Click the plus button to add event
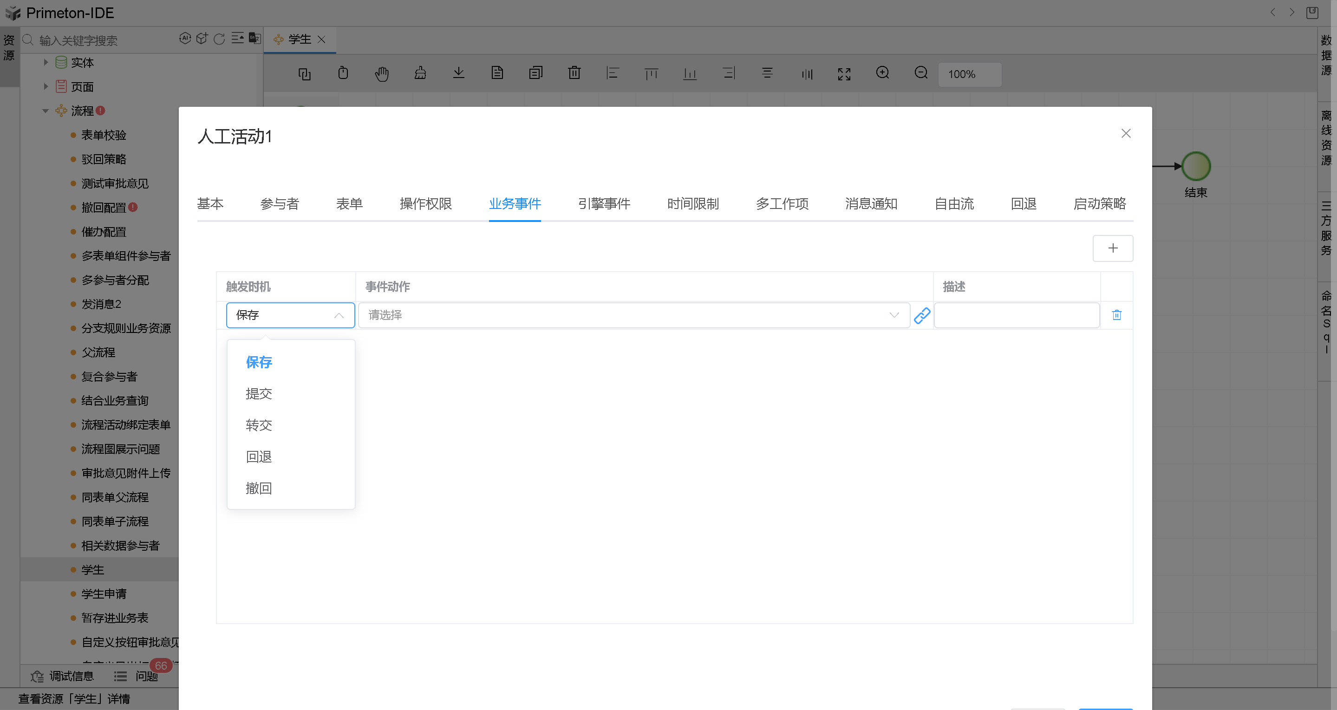 [1112, 248]
